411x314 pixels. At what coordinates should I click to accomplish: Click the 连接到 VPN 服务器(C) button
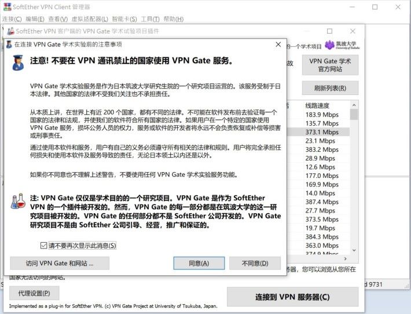click(292, 297)
